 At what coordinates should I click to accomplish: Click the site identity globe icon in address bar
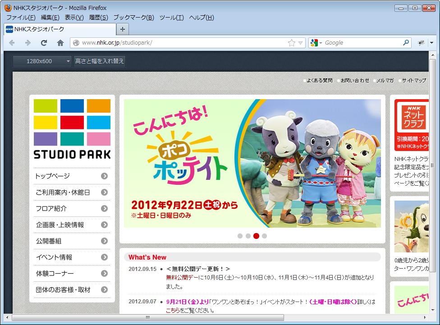76,43
